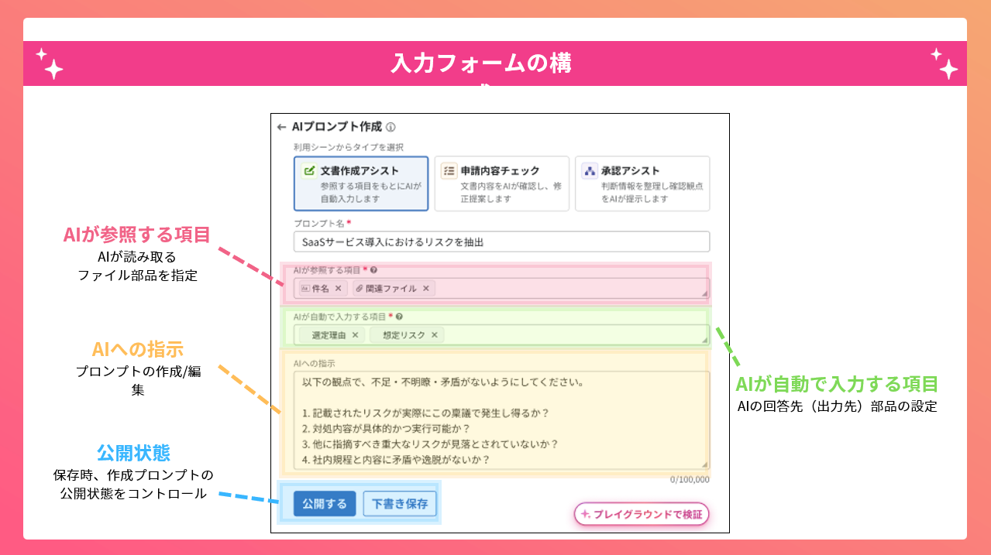The height and width of the screenshot is (555, 991).
Task: Remove the 件名 tag
Action: [x=338, y=288]
